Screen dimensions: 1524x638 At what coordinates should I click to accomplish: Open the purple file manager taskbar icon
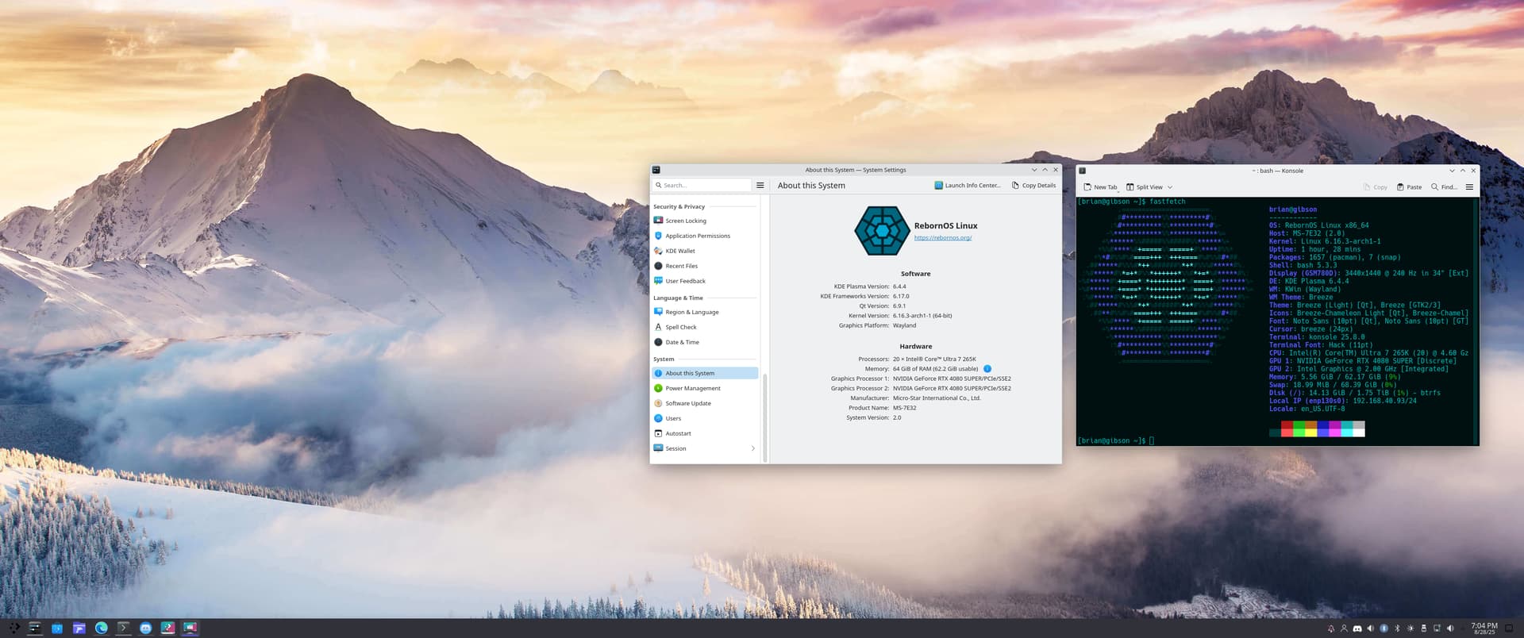(79, 628)
